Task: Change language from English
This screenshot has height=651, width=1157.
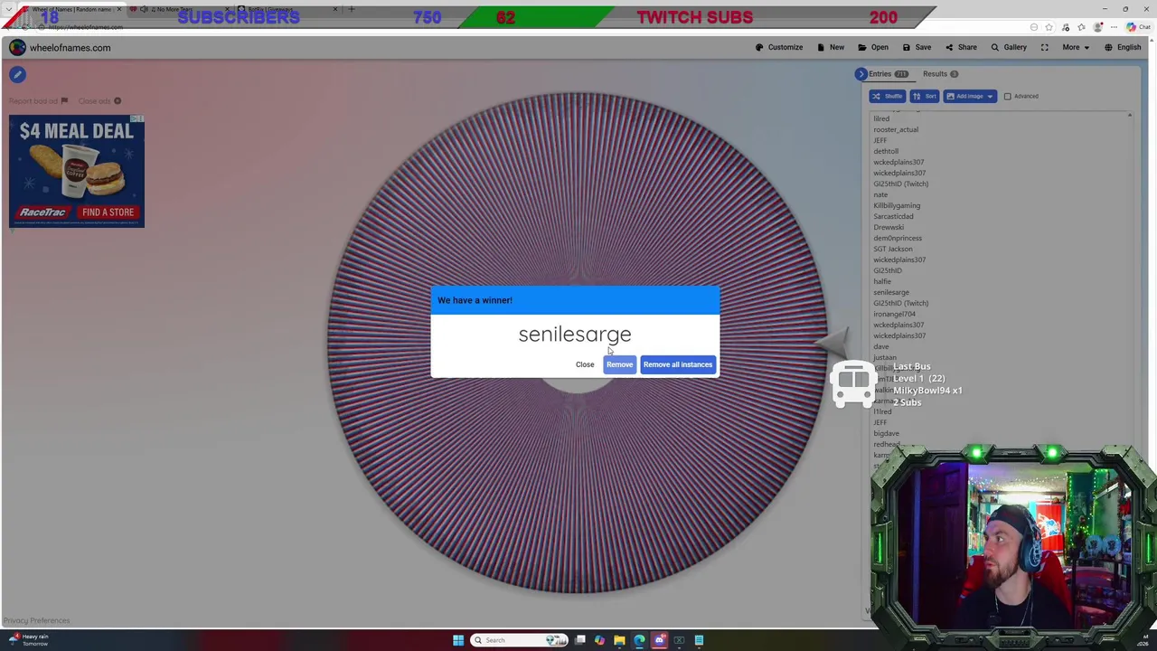Action: [x=1123, y=48]
